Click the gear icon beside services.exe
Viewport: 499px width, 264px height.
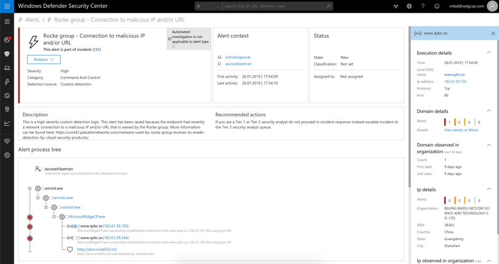pyautogui.click(x=46, y=198)
